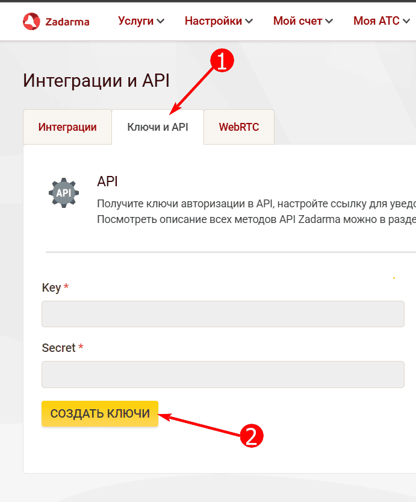
Task: Open the Настройки dropdown menu
Action: click(219, 21)
